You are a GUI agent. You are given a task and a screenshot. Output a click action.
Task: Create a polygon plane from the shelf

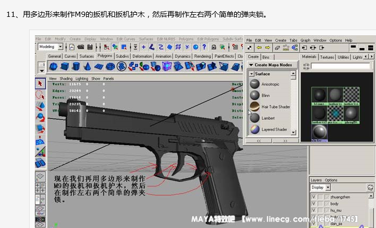tap(98, 66)
